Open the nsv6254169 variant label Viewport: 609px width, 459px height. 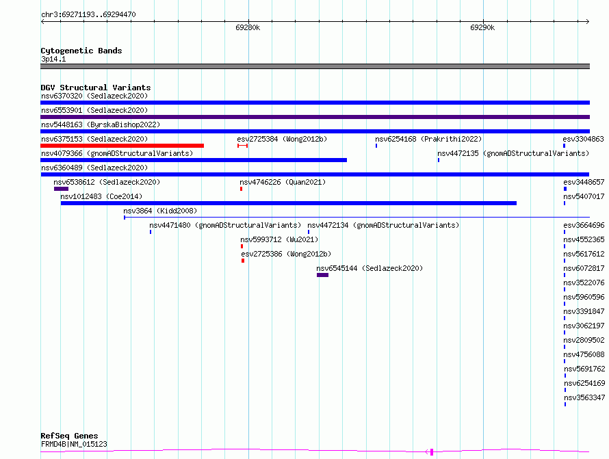[584, 383]
